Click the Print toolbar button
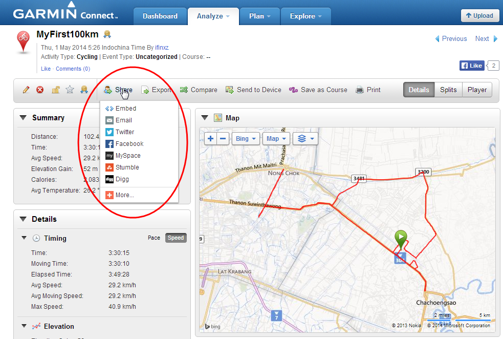The width and height of the screenshot is (503, 339). [368, 90]
